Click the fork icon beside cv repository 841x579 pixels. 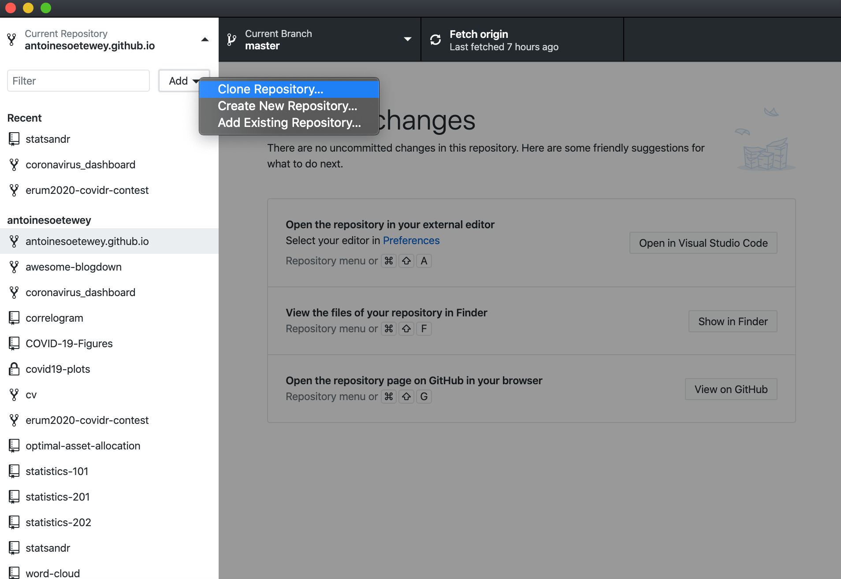(14, 394)
